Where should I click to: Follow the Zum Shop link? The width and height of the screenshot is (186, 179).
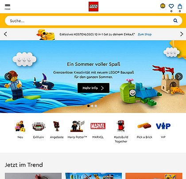tap(145, 34)
